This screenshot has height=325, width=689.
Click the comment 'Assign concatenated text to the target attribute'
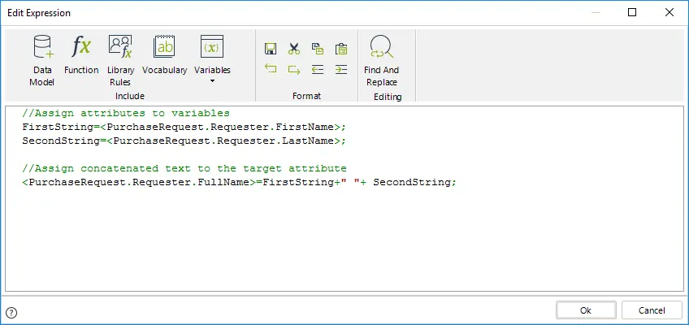[184, 168]
